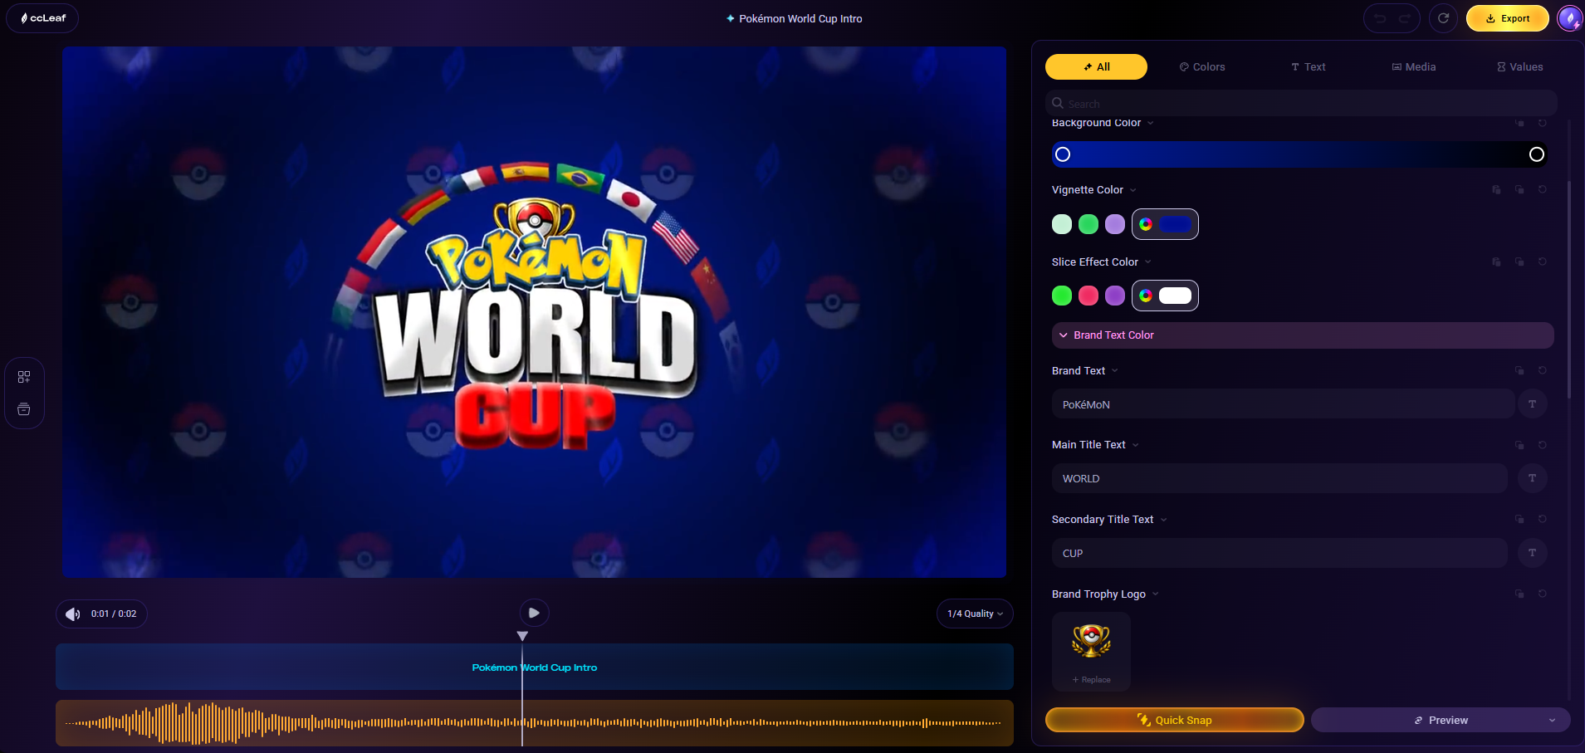Copy the Brand Text value
This screenshot has width=1585, height=753.
[x=1519, y=371]
